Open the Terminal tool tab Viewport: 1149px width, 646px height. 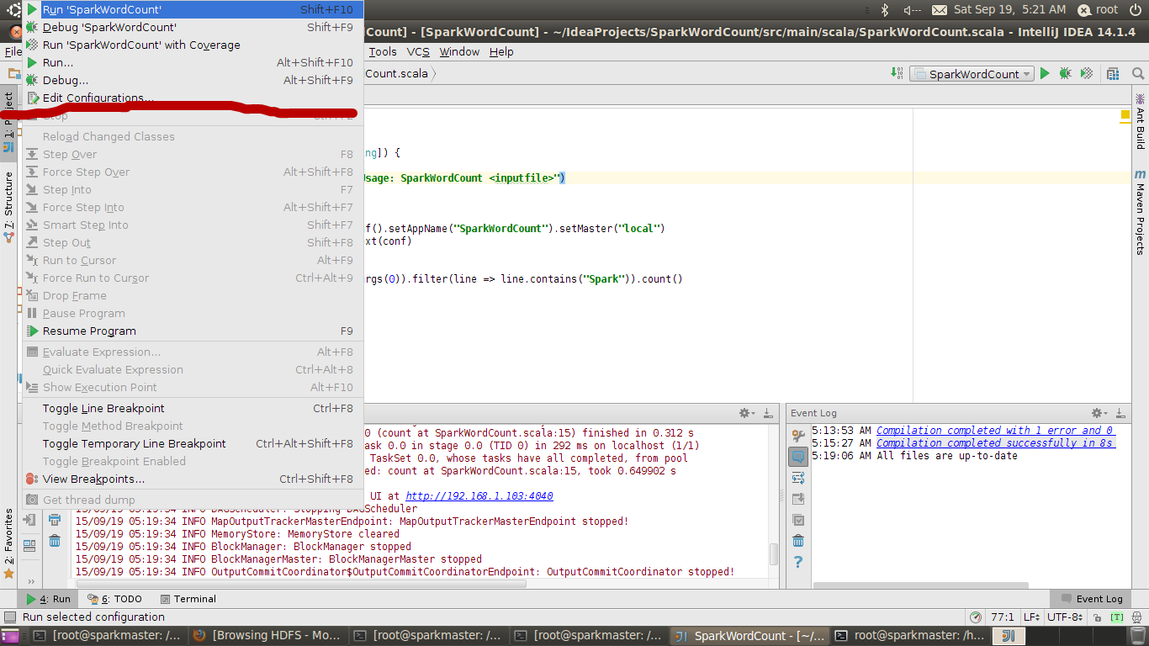pos(187,599)
